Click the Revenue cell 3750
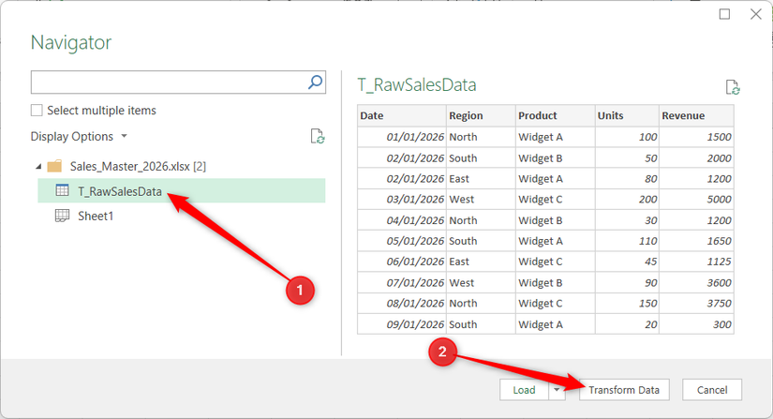The height and width of the screenshot is (419, 773). point(696,303)
